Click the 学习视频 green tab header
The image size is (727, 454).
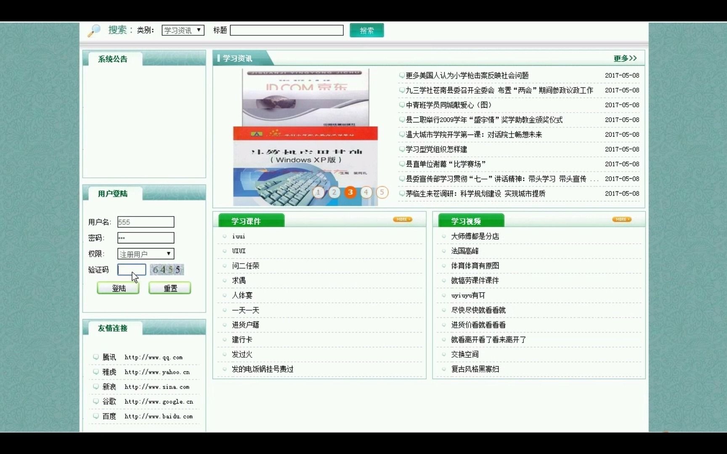tap(471, 221)
